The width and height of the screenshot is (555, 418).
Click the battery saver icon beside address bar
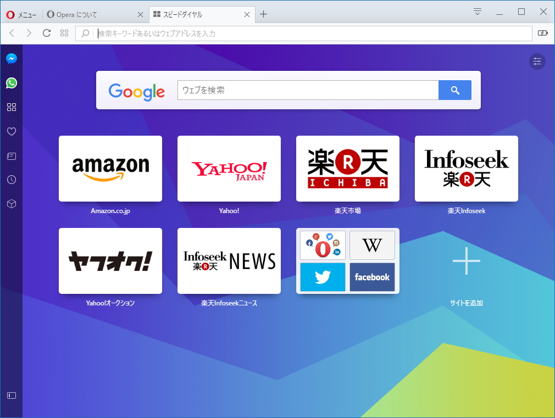click(543, 33)
